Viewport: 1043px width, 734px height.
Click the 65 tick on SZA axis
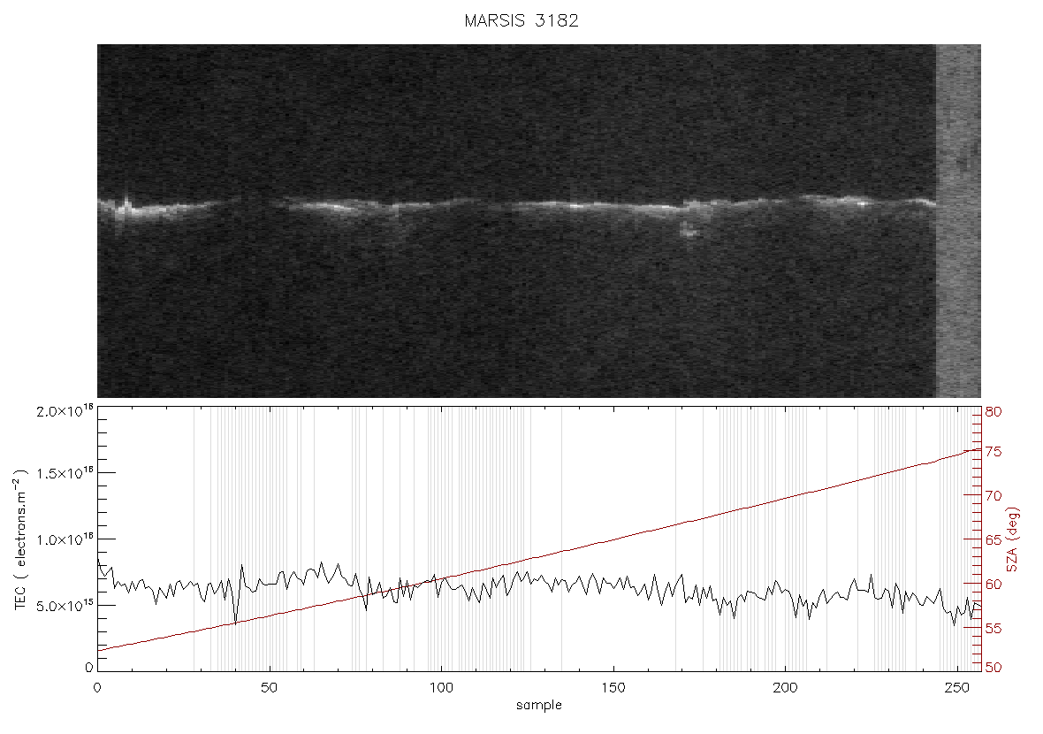994,539
